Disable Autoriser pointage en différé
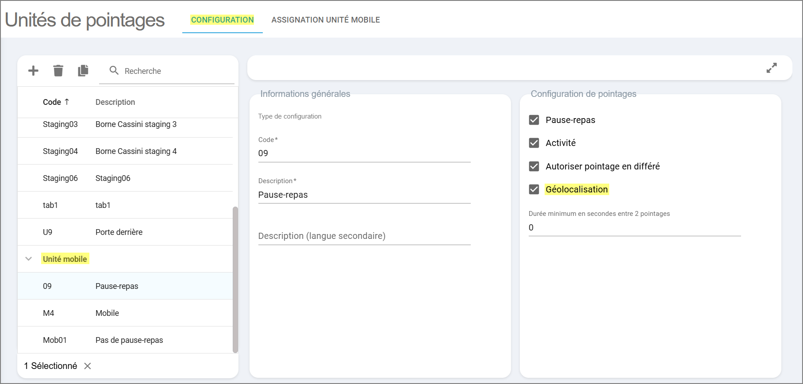 [x=534, y=166]
